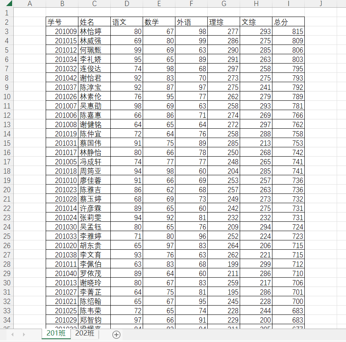Select column I header
346x342 pixels.
coord(289,4)
